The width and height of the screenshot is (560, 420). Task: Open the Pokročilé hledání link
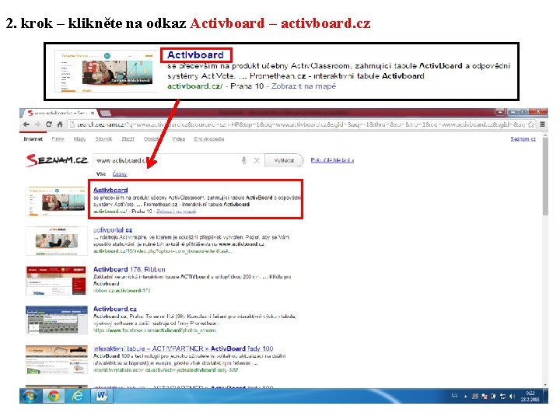[332, 160]
